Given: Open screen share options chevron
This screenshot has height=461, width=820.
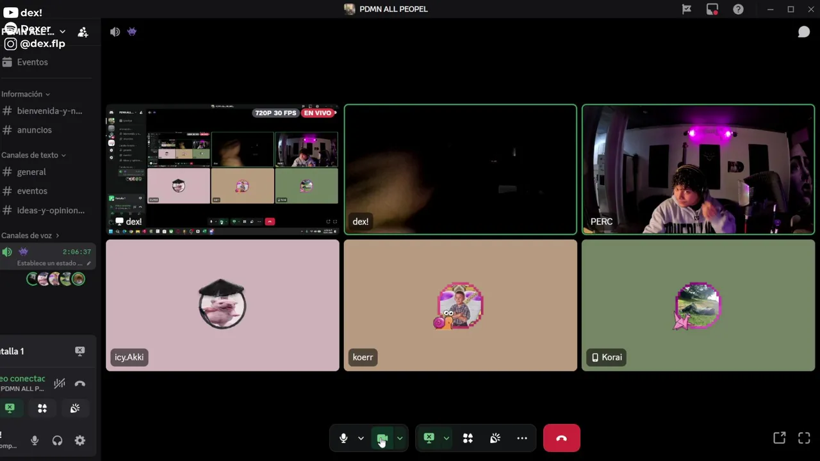Looking at the screenshot, I should point(446,439).
